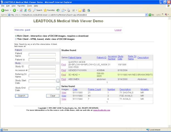This screenshot has height=132, width=171.
Task: Sort studies by the Refer Dr Name header
Action: 132,58
